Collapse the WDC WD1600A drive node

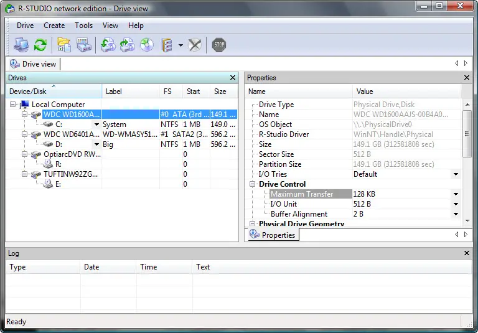point(24,115)
